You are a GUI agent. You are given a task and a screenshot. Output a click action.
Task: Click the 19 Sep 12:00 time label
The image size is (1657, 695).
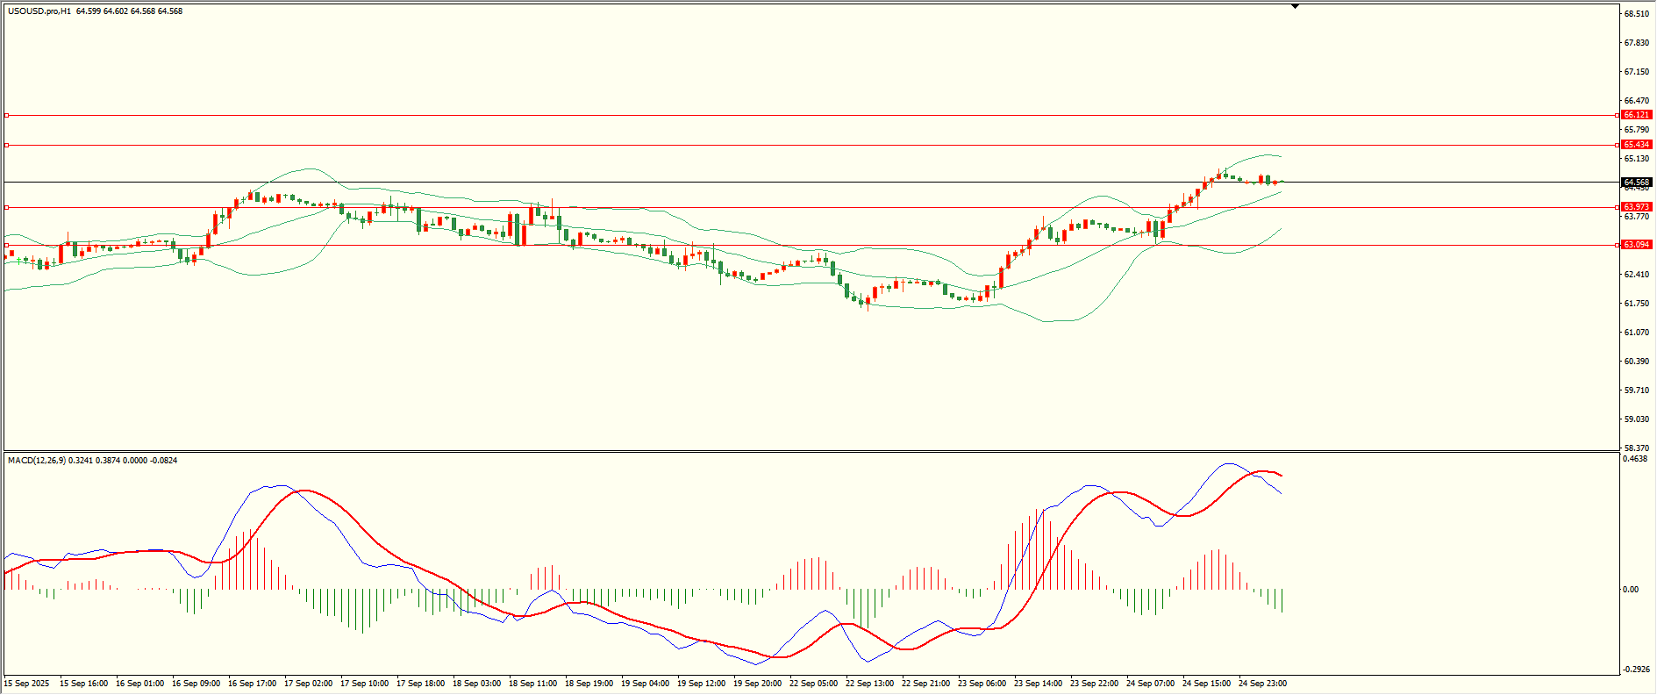click(x=701, y=684)
